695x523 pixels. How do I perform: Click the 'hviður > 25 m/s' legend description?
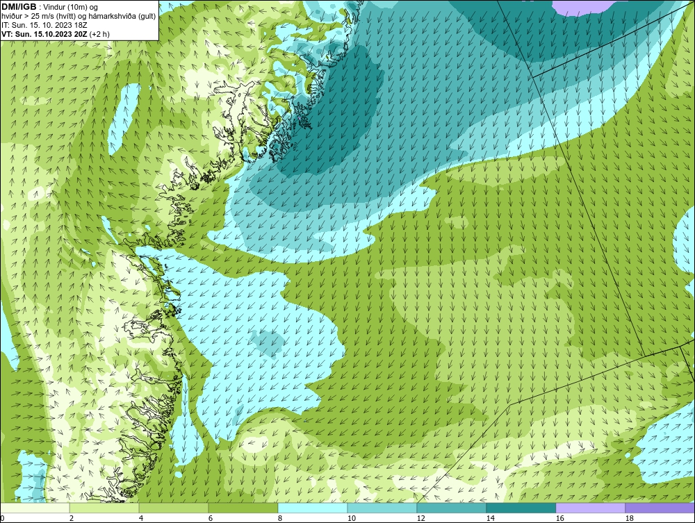[x=79, y=17]
